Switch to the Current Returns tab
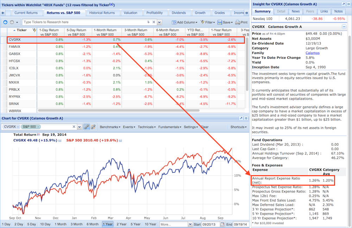The image size is (352, 228). pyautogui.click(x=26, y=13)
